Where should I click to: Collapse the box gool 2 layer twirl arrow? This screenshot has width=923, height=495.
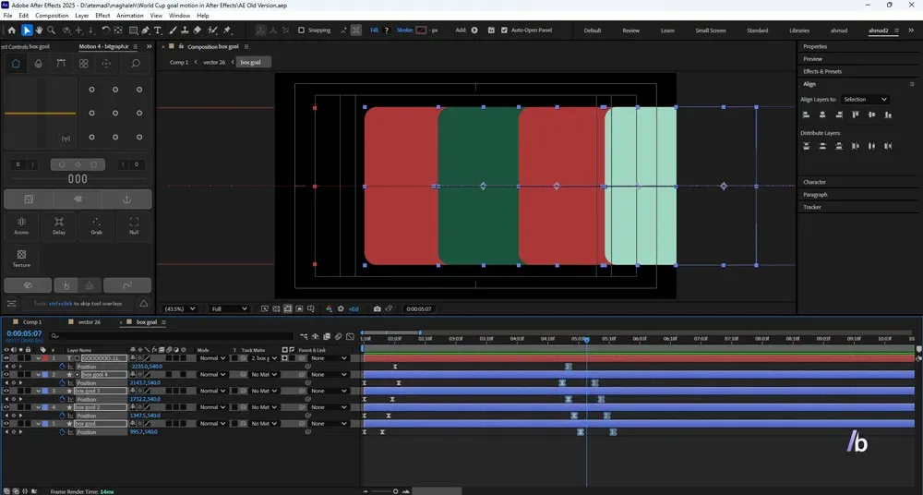(x=39, y=407)
